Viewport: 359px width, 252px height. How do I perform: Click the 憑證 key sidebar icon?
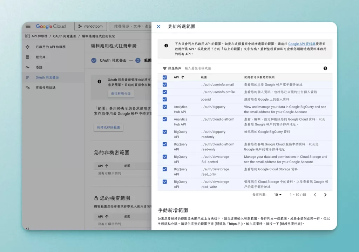pos(27,67)
